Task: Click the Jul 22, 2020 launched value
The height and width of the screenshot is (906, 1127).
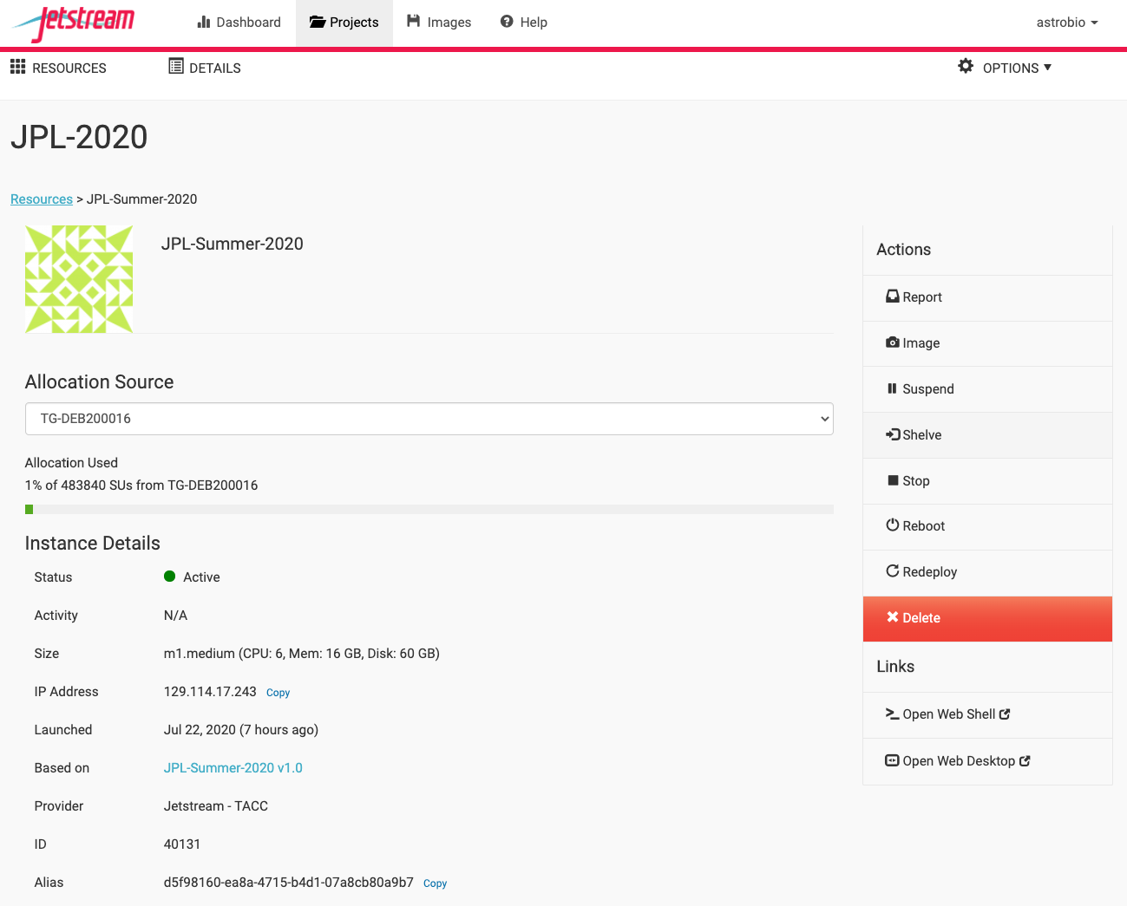Action: coord(241,730)
